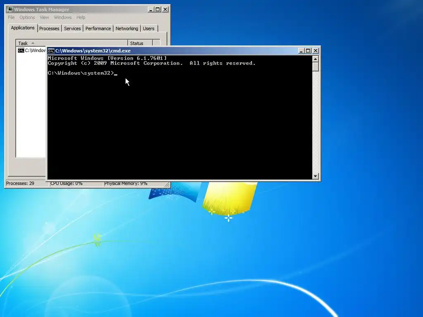423x317 pixels.
Task: Minimize the cmd.exe window
Action: coord(301,51)
